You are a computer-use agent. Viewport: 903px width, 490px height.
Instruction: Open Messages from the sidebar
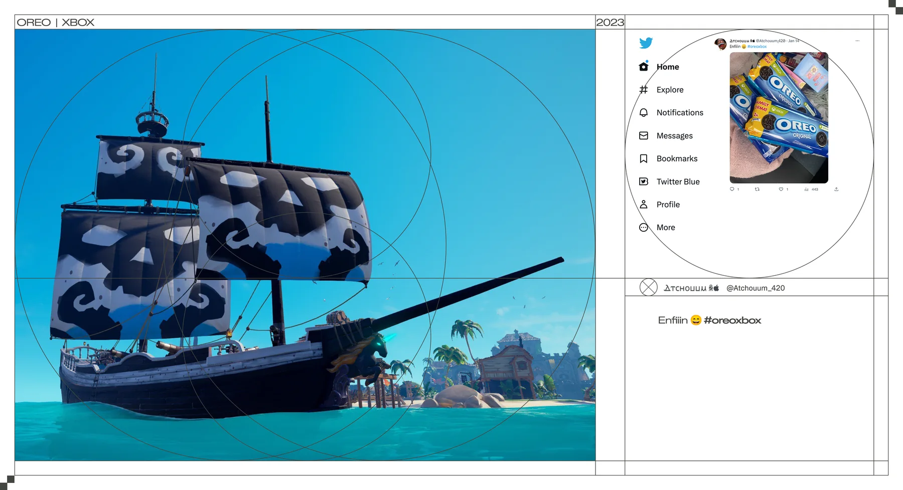[x=674, y=136]
